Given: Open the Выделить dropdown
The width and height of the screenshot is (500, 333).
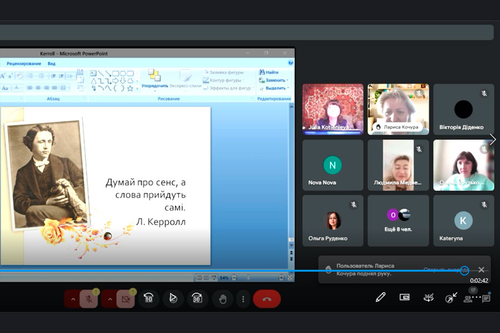Looking at the screenshot, I should (x=274, y=88).
